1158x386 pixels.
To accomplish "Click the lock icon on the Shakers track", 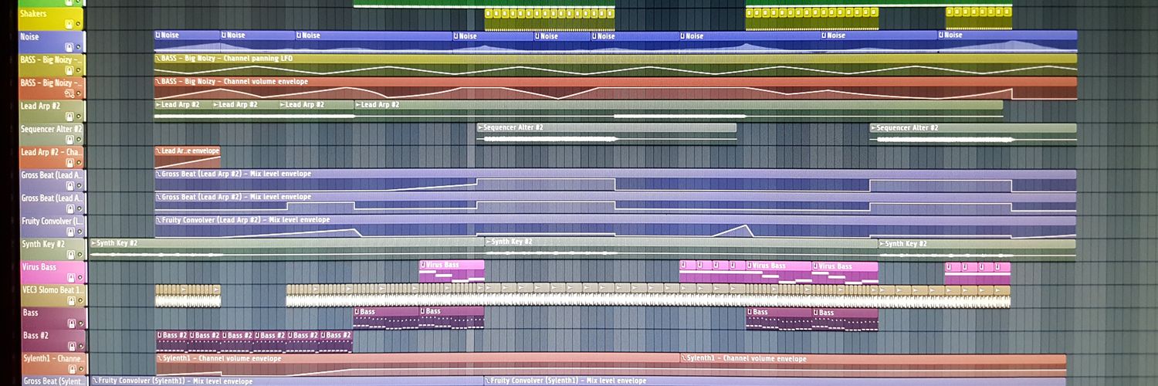I will (69, 25).
